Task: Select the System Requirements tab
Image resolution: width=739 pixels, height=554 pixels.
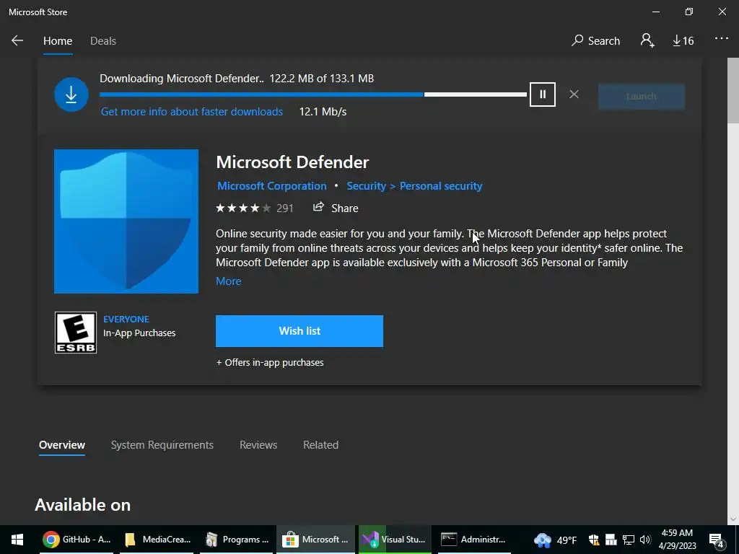Action: (162, 445)
